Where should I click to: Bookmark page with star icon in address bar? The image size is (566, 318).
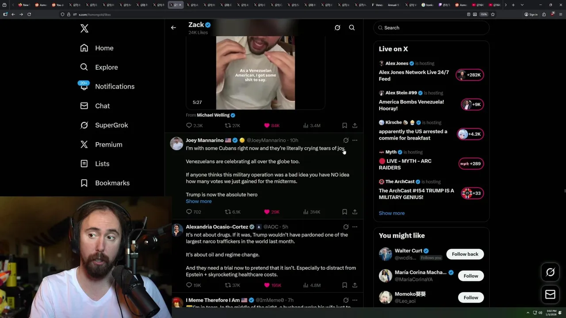(x=493, y=14)
